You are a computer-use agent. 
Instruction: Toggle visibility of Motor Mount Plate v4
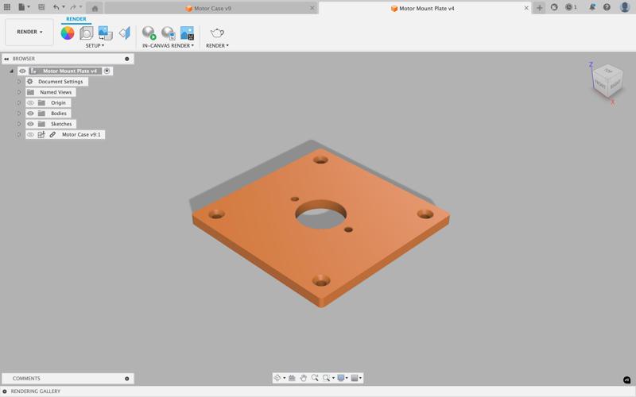22,71
